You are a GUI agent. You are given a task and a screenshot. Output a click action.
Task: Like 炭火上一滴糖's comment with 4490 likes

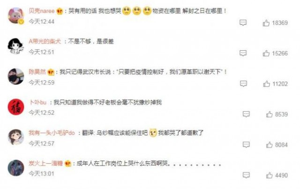click(x=269, y=175)
